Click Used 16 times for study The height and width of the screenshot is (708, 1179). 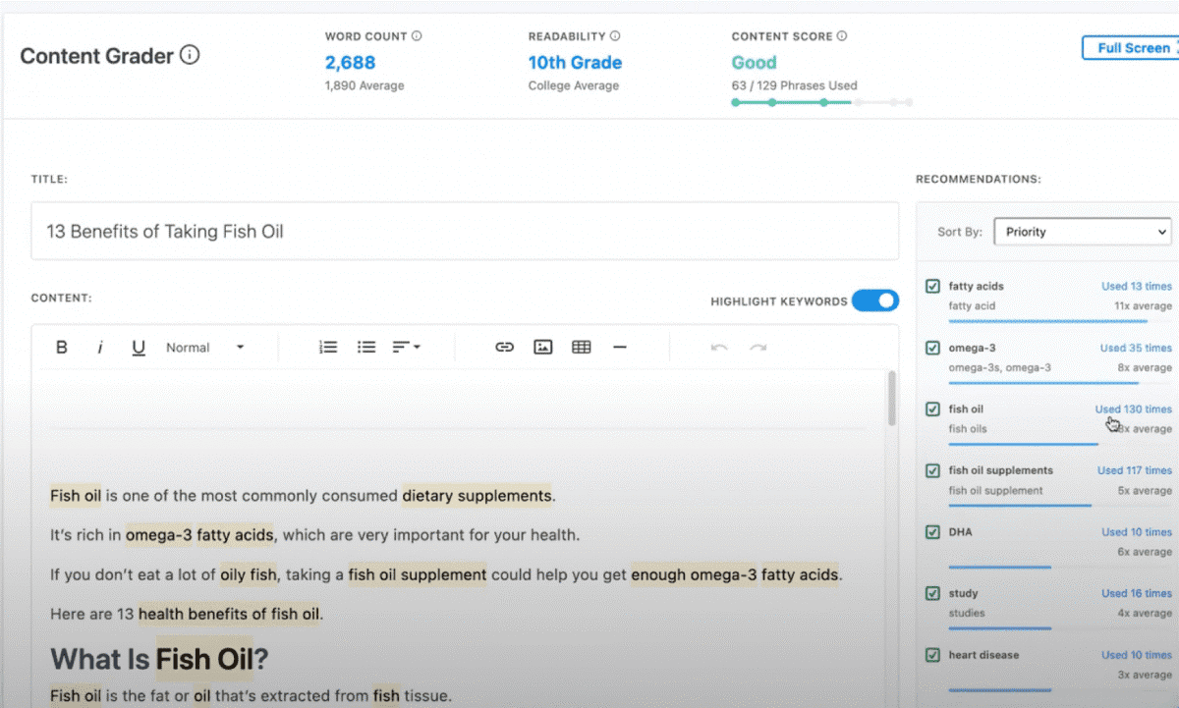click(1137, 593)
